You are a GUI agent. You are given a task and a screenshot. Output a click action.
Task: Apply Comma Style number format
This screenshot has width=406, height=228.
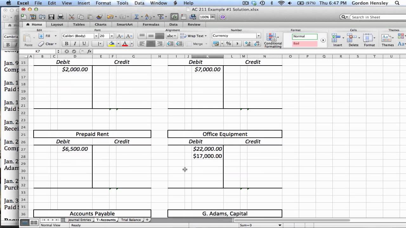237,44
